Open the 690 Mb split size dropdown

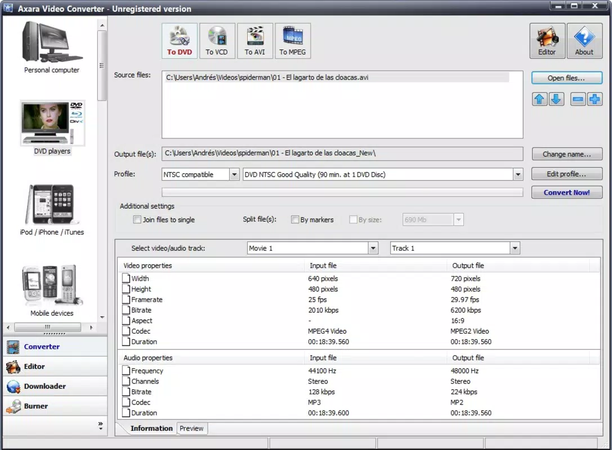click(x=459, y=219)
